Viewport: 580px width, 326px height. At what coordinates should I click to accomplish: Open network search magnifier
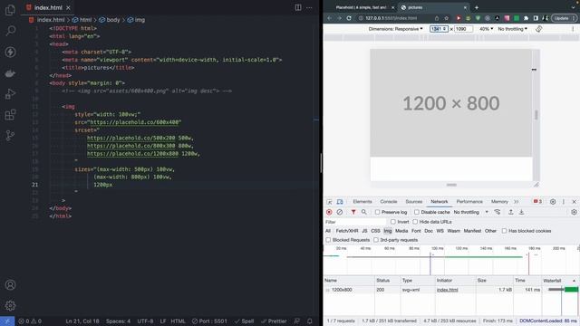click(x=364, y=212)
